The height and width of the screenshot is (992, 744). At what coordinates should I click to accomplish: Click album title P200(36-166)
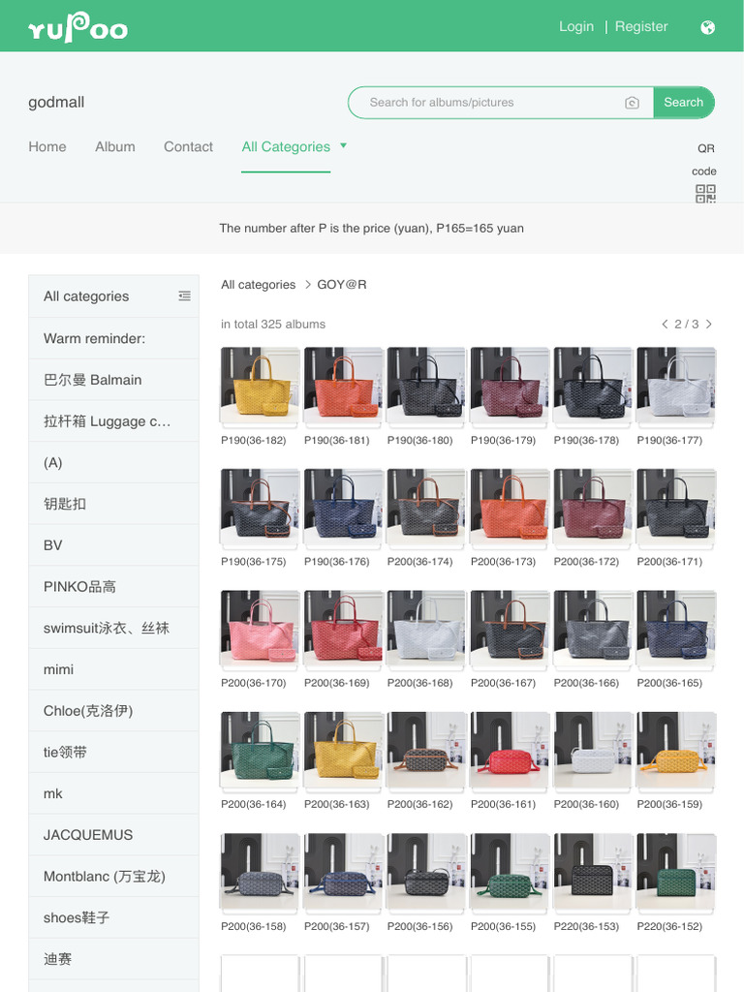point(586,683)
